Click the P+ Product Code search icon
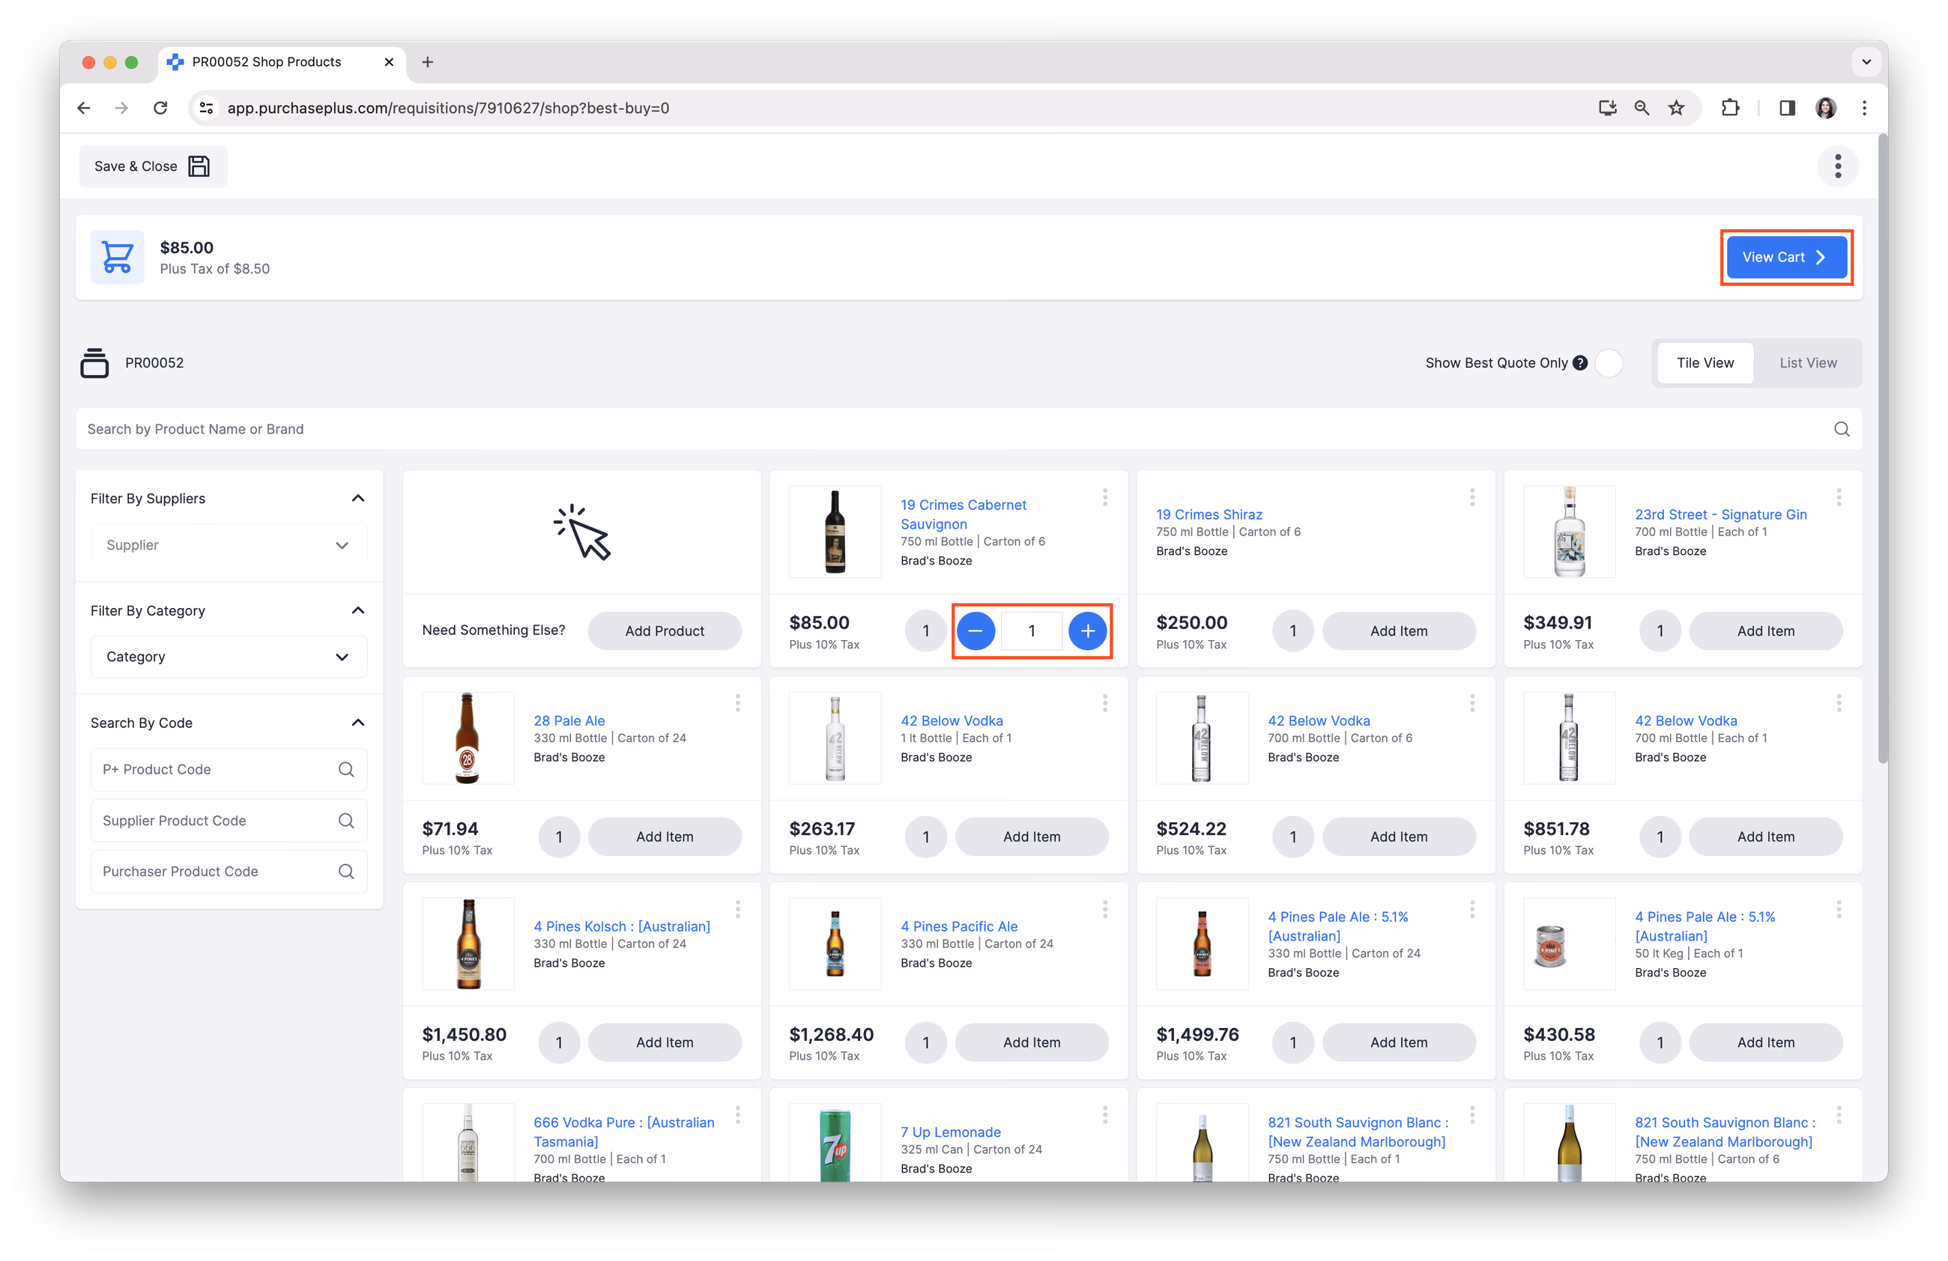 [x=346, y=770]
